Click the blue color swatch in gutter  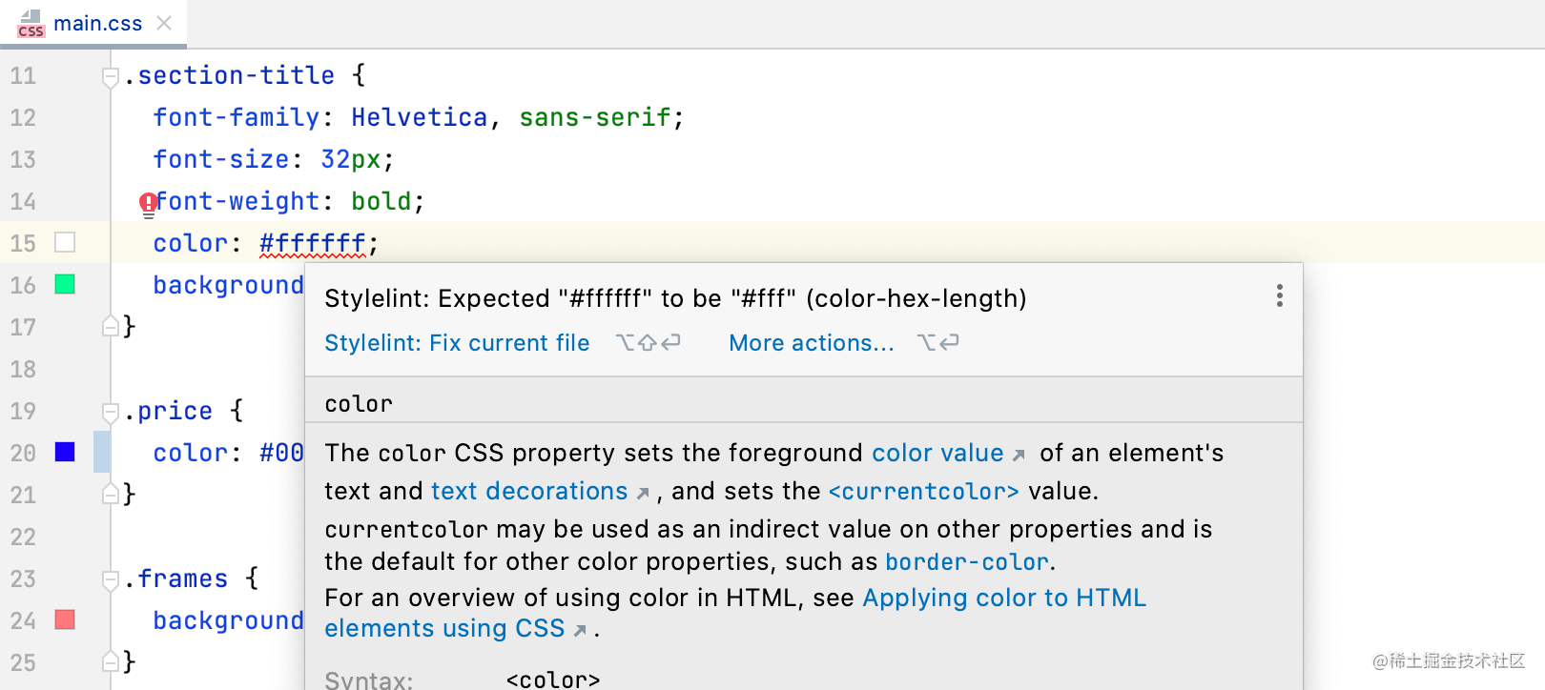coord(65,452)
